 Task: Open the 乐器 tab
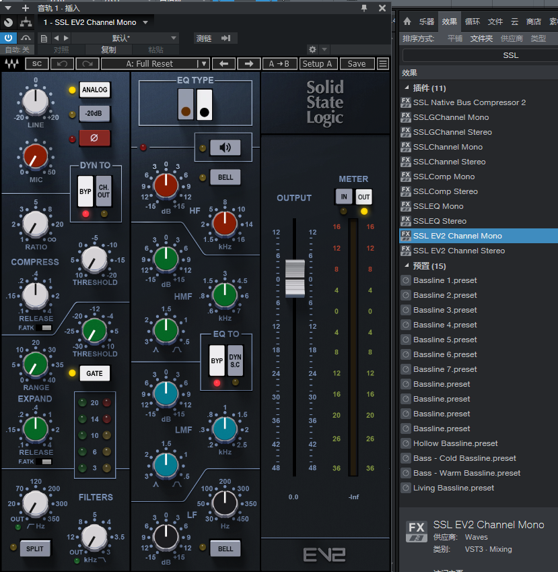point(427,22)
